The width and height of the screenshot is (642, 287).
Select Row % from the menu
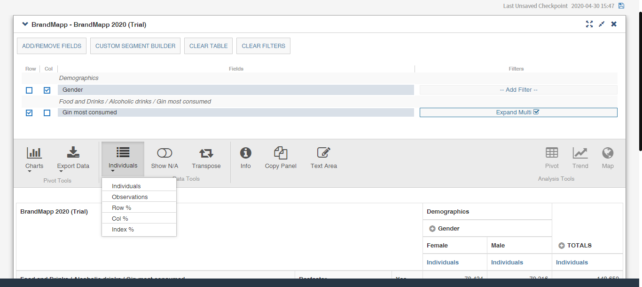click(x=139, y=207)
